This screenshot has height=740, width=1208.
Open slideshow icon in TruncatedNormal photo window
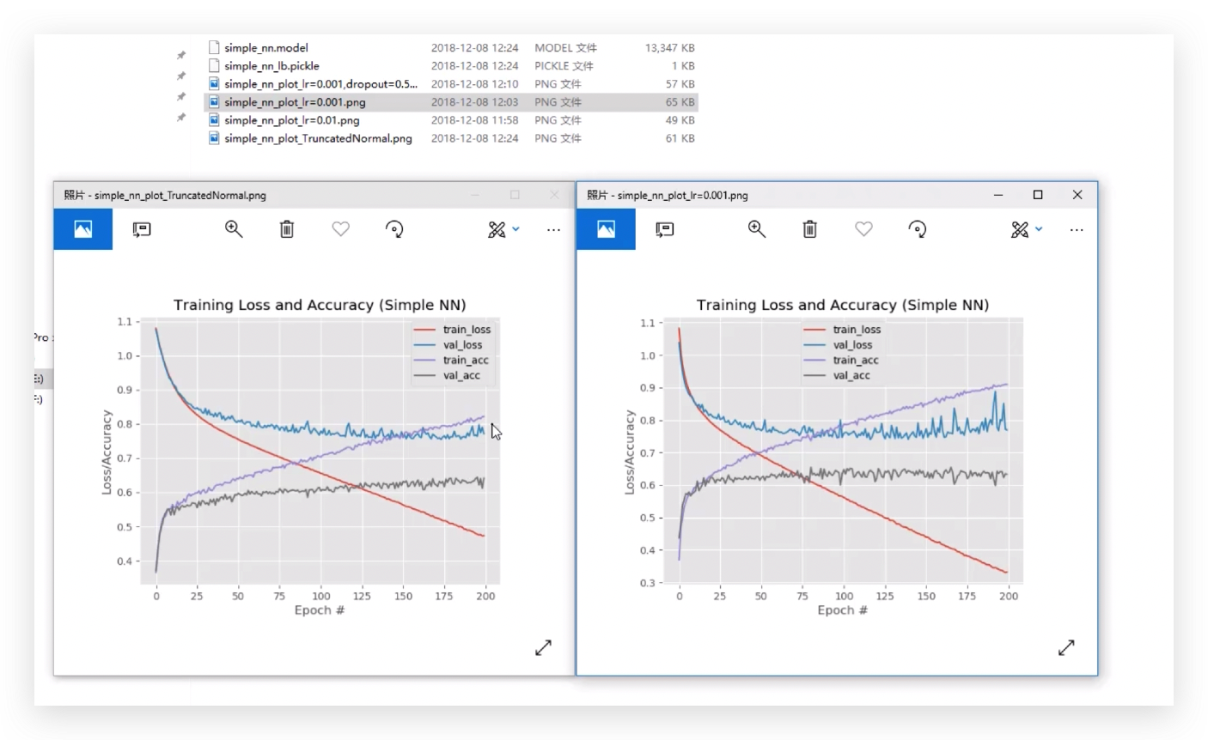tap(142, 229)
